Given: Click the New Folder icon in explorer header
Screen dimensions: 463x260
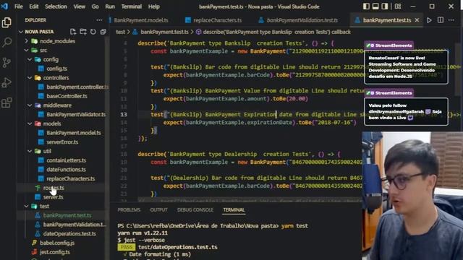Looking at the screenshot, I should pos(83,32).
